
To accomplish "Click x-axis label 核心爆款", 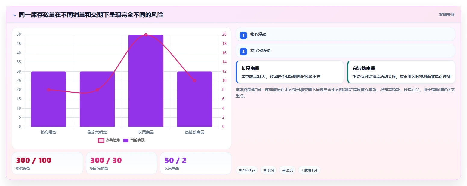I will [x=48, y=132].
